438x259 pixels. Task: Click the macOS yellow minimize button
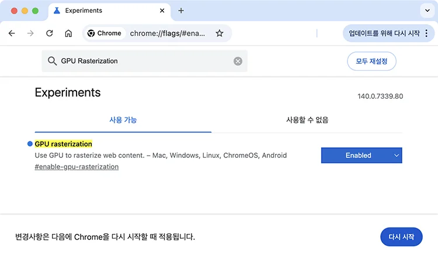[x=25, y=11]
